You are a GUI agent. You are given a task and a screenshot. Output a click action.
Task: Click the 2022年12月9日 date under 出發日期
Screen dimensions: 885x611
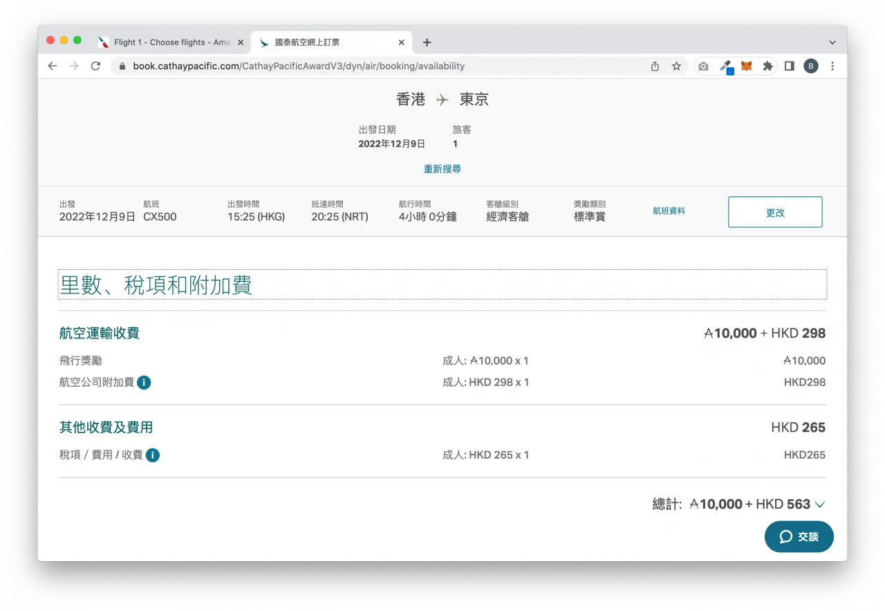click(391, 144)
